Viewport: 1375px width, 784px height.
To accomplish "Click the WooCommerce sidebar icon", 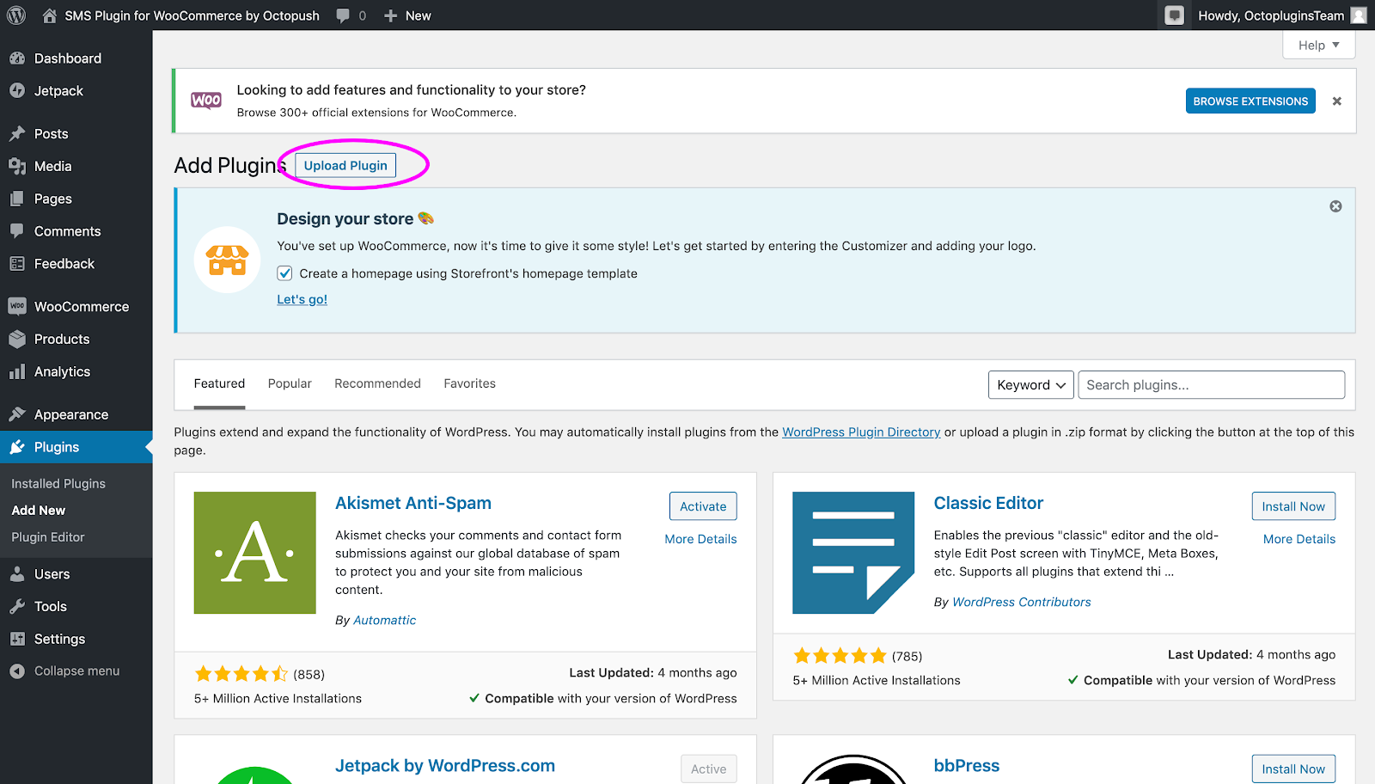I will (x=17, y=306).
